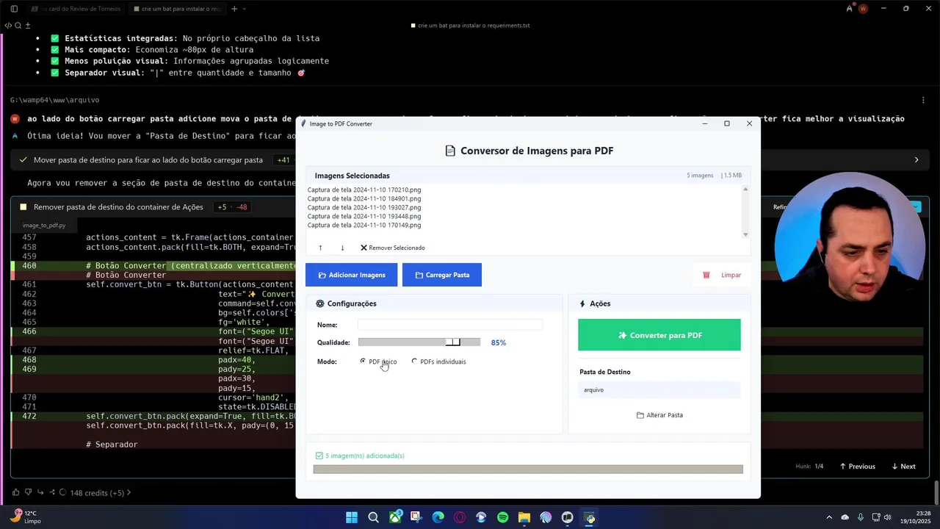Open Microsoft Edge from the taskbar
The image size is (940, 529).
click(438, 517)
